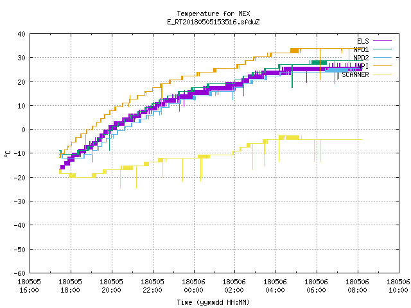Click the x-axis label 180506 00:00
The width and height of the screenshot is (411, 308).
click(193, 286)
